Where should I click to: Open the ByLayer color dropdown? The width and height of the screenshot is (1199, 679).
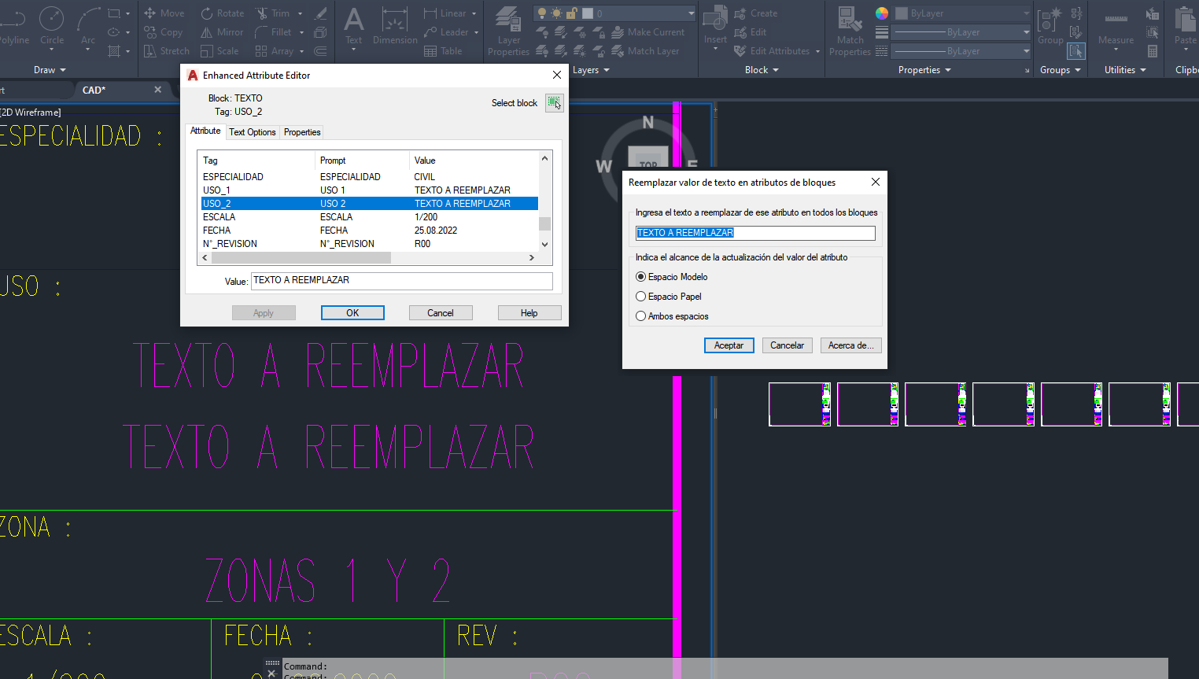click(1024, 13)
